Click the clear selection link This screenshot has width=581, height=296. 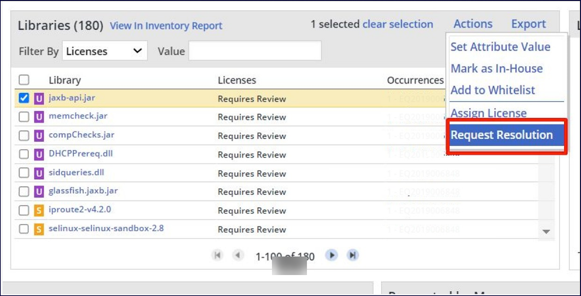click(x=398, y=24)
